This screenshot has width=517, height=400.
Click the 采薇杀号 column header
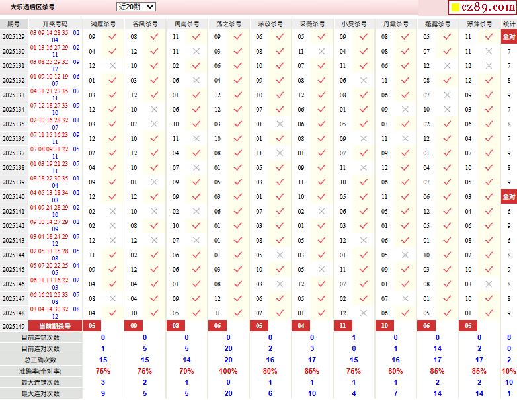pos(313,24)
